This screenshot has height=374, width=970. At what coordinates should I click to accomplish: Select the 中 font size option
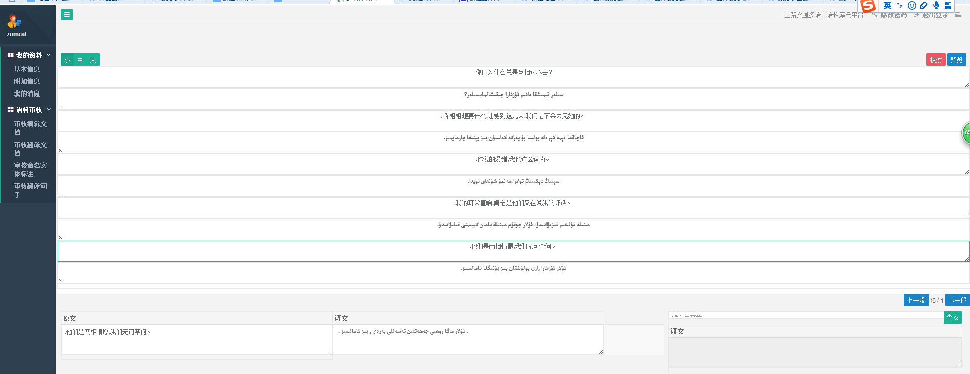pyautogui.click(x=80, y=60)
